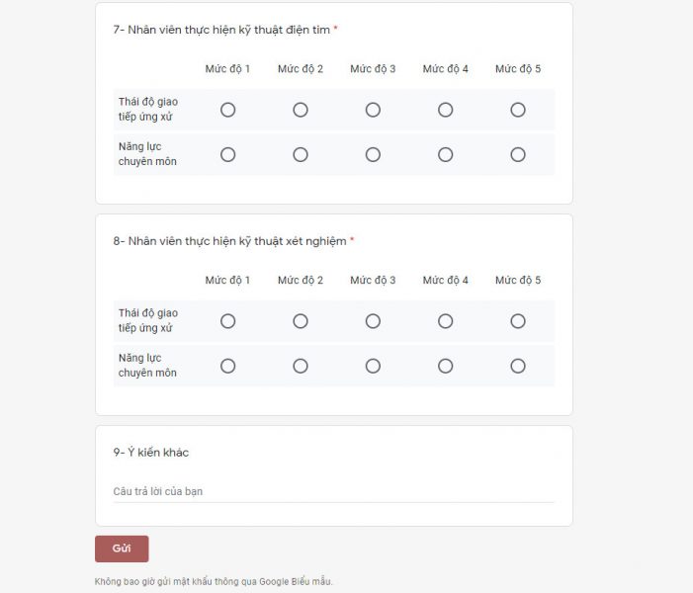Select Mức độ 5 for question 7 Năng lực chuyên môn
Screen dimensions: 693x593
pyautogui.click(x=518, y=154)
